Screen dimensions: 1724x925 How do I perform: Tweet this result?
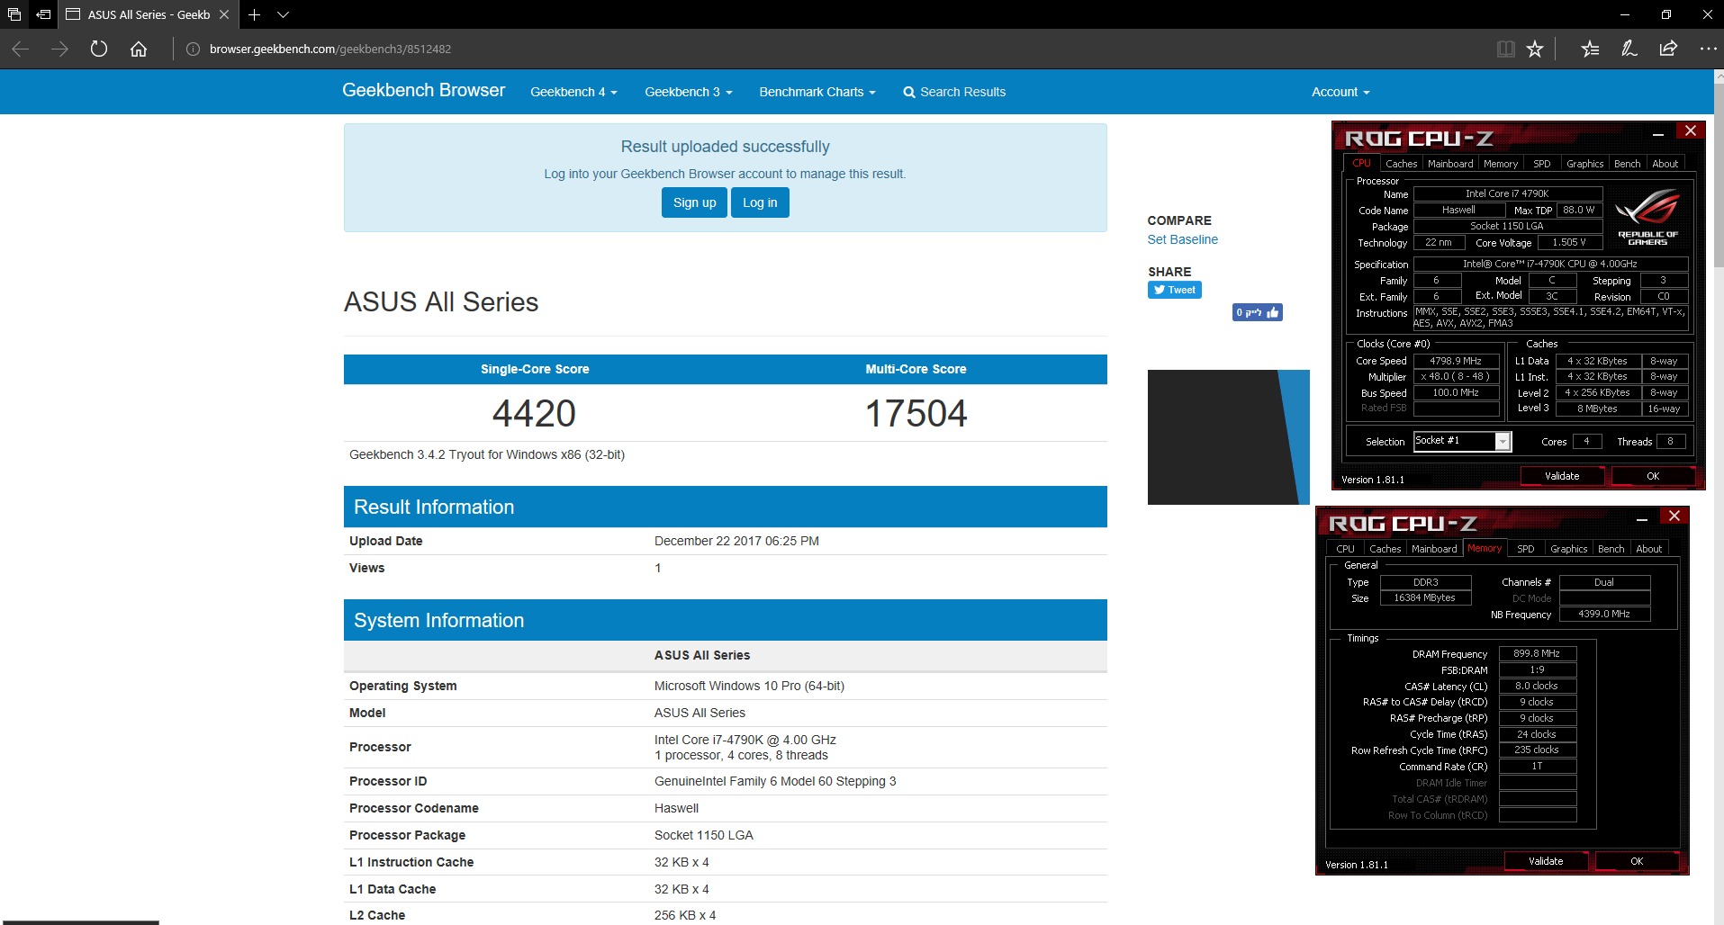coord(1175,290)
